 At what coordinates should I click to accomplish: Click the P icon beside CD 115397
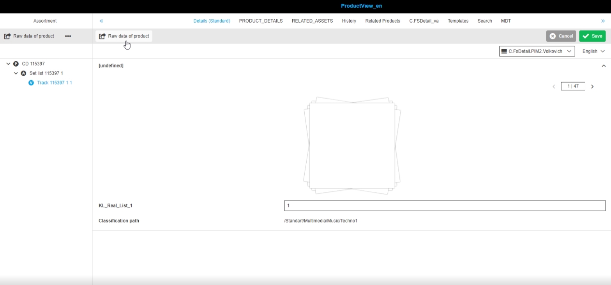(x=16, y=64)
